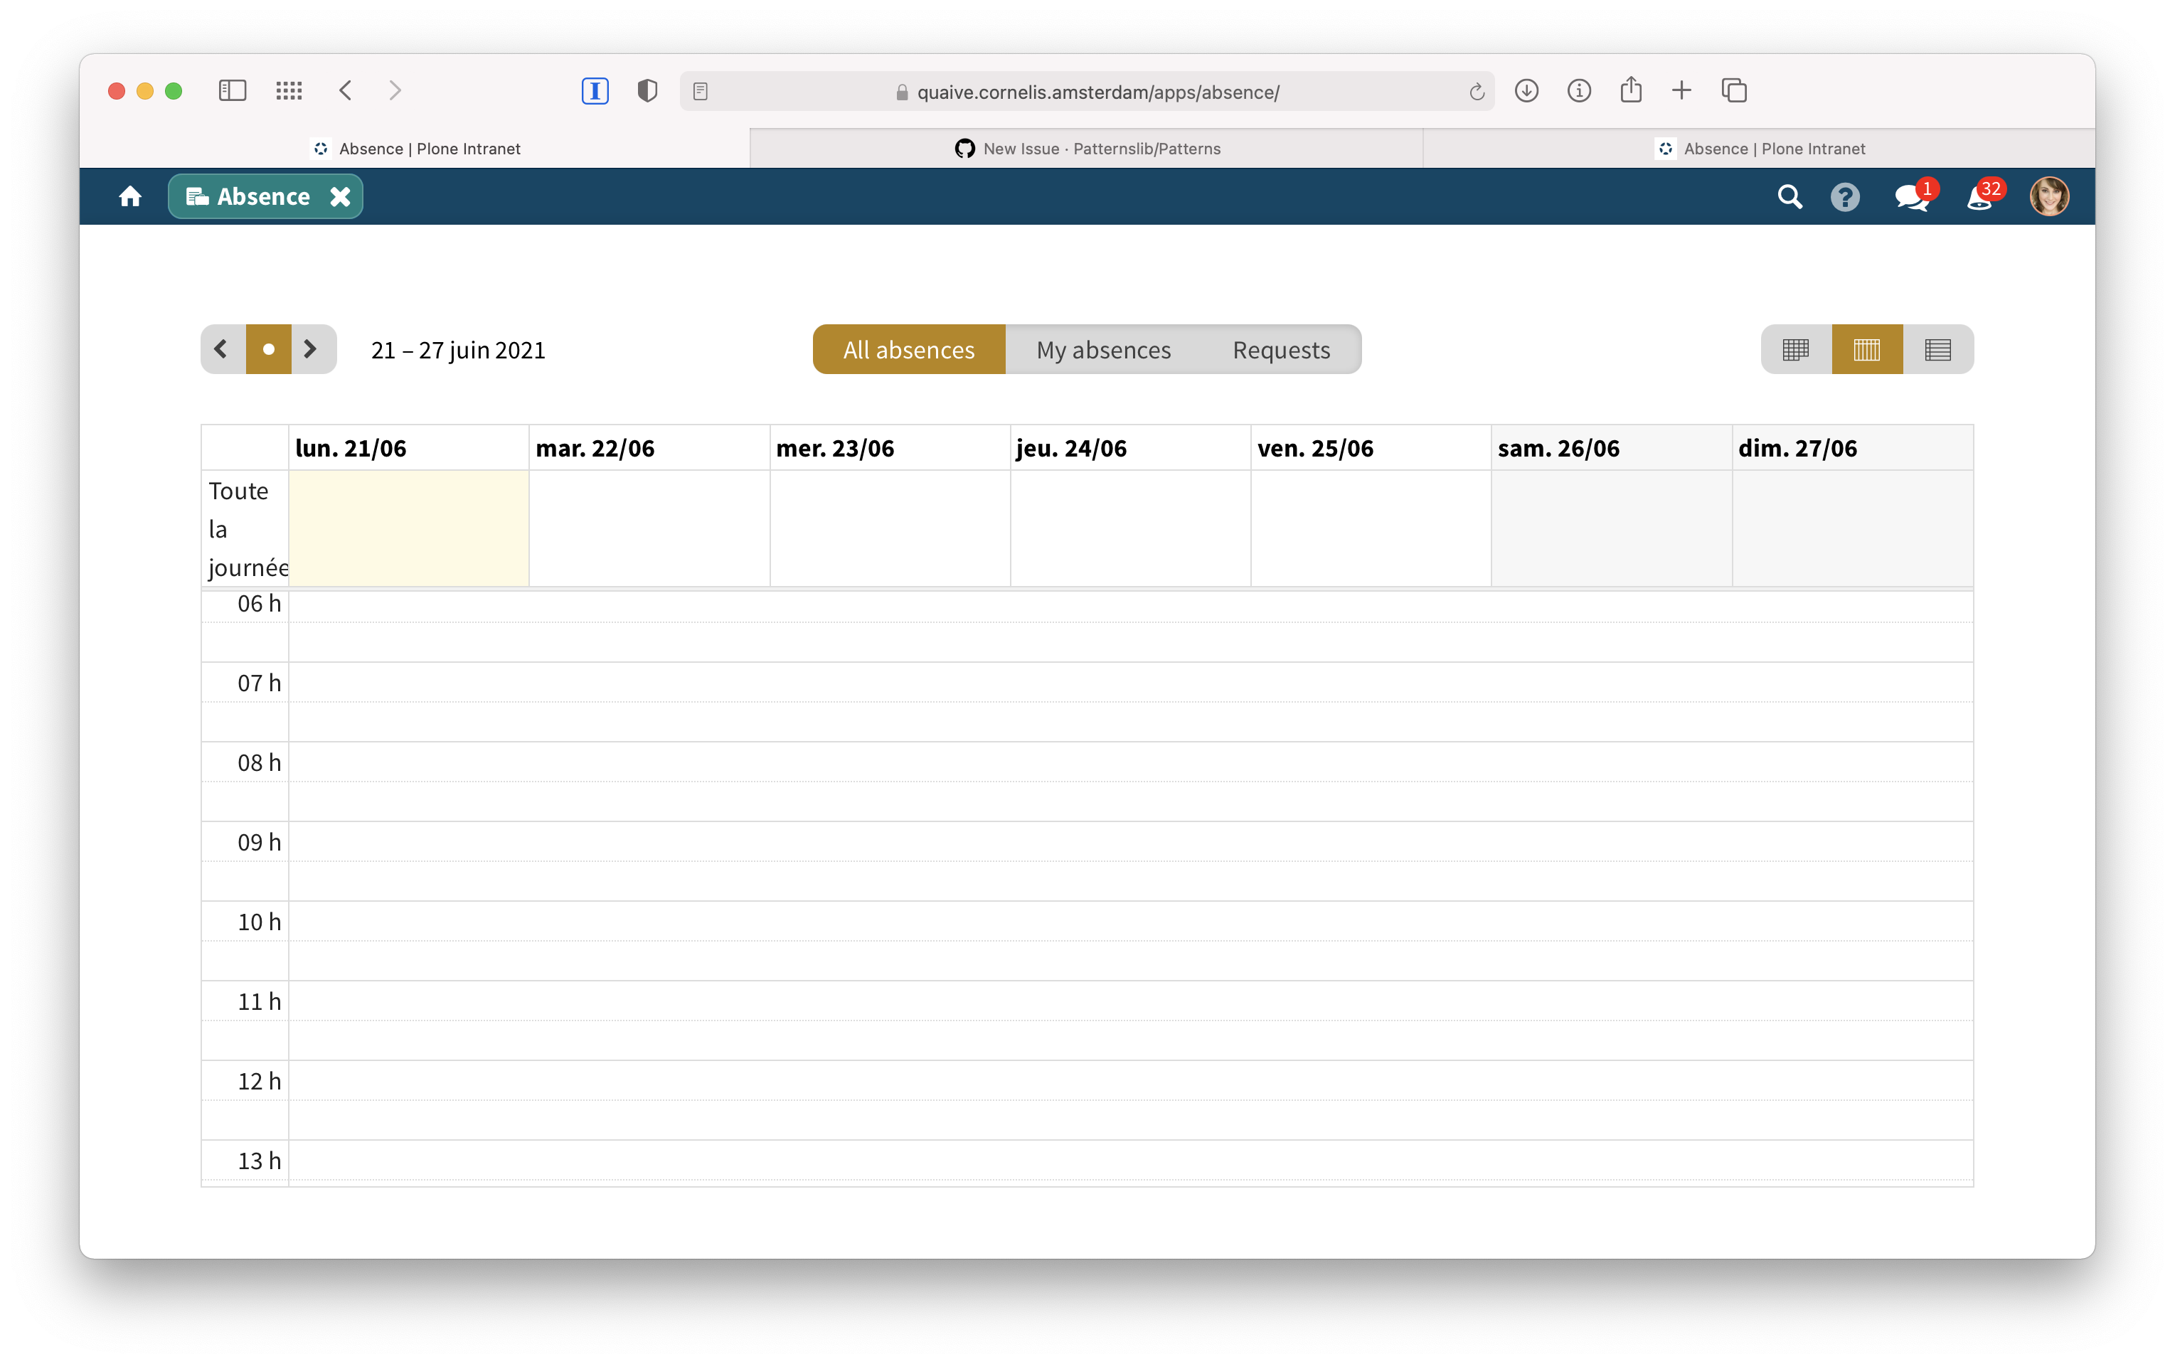Viewport: 2175px width, 1364px height.
Task: Select the week view columns icon
Action: tap(1867, 349)
